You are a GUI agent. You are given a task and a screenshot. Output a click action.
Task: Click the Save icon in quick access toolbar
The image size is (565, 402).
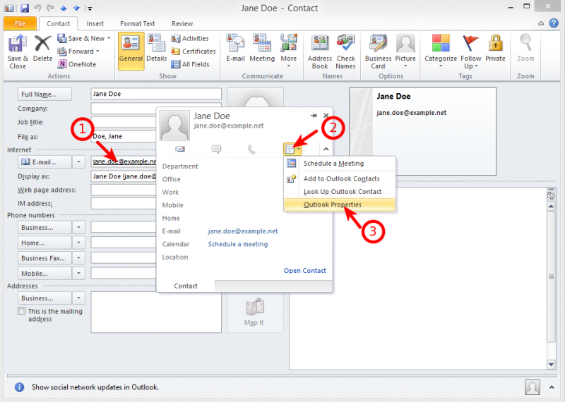(x=24, y=8)
